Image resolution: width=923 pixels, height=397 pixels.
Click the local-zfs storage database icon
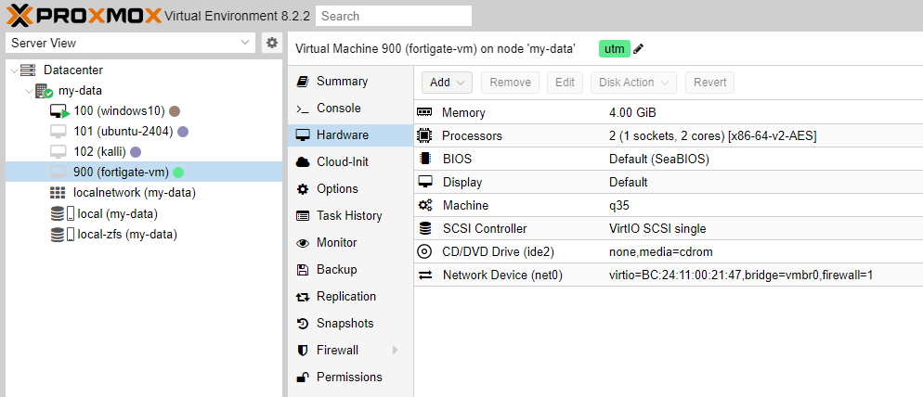tap(57, 234)
